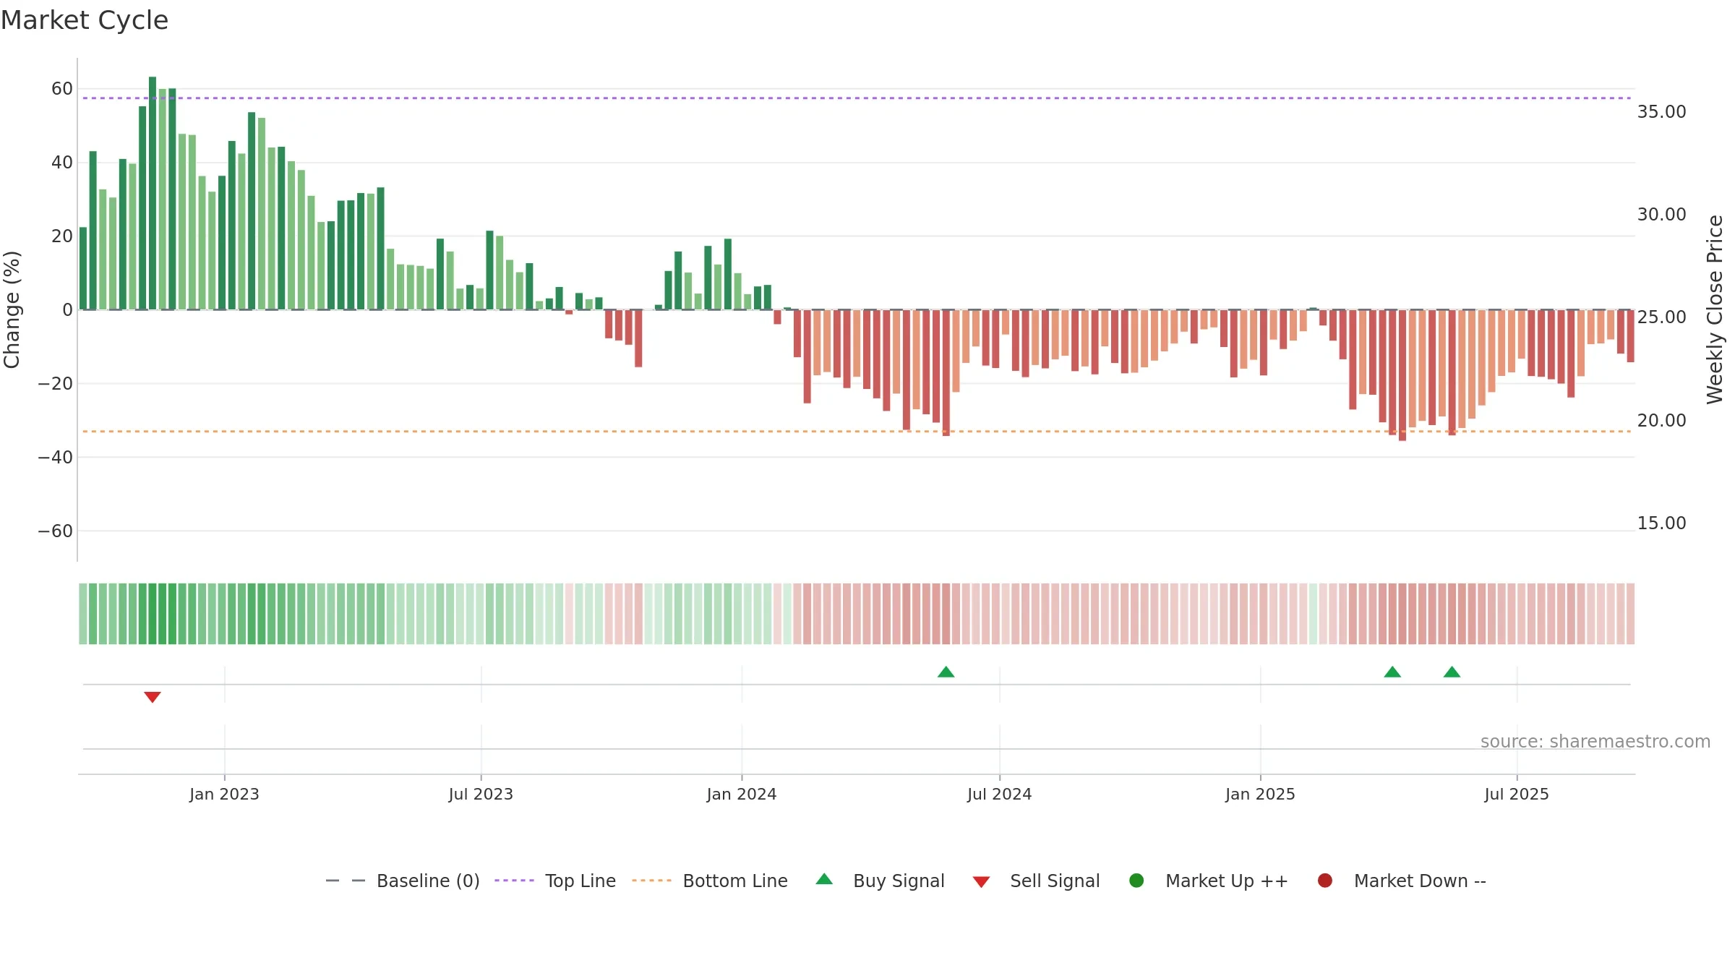Click the orange dotted Bottom Line legend sample
This screenshot has width=1735, height=976.
651,881
